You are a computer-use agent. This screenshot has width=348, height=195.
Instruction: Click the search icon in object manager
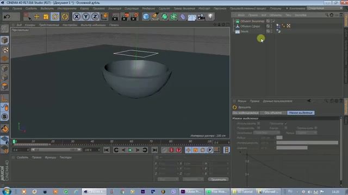pos(327,15)
